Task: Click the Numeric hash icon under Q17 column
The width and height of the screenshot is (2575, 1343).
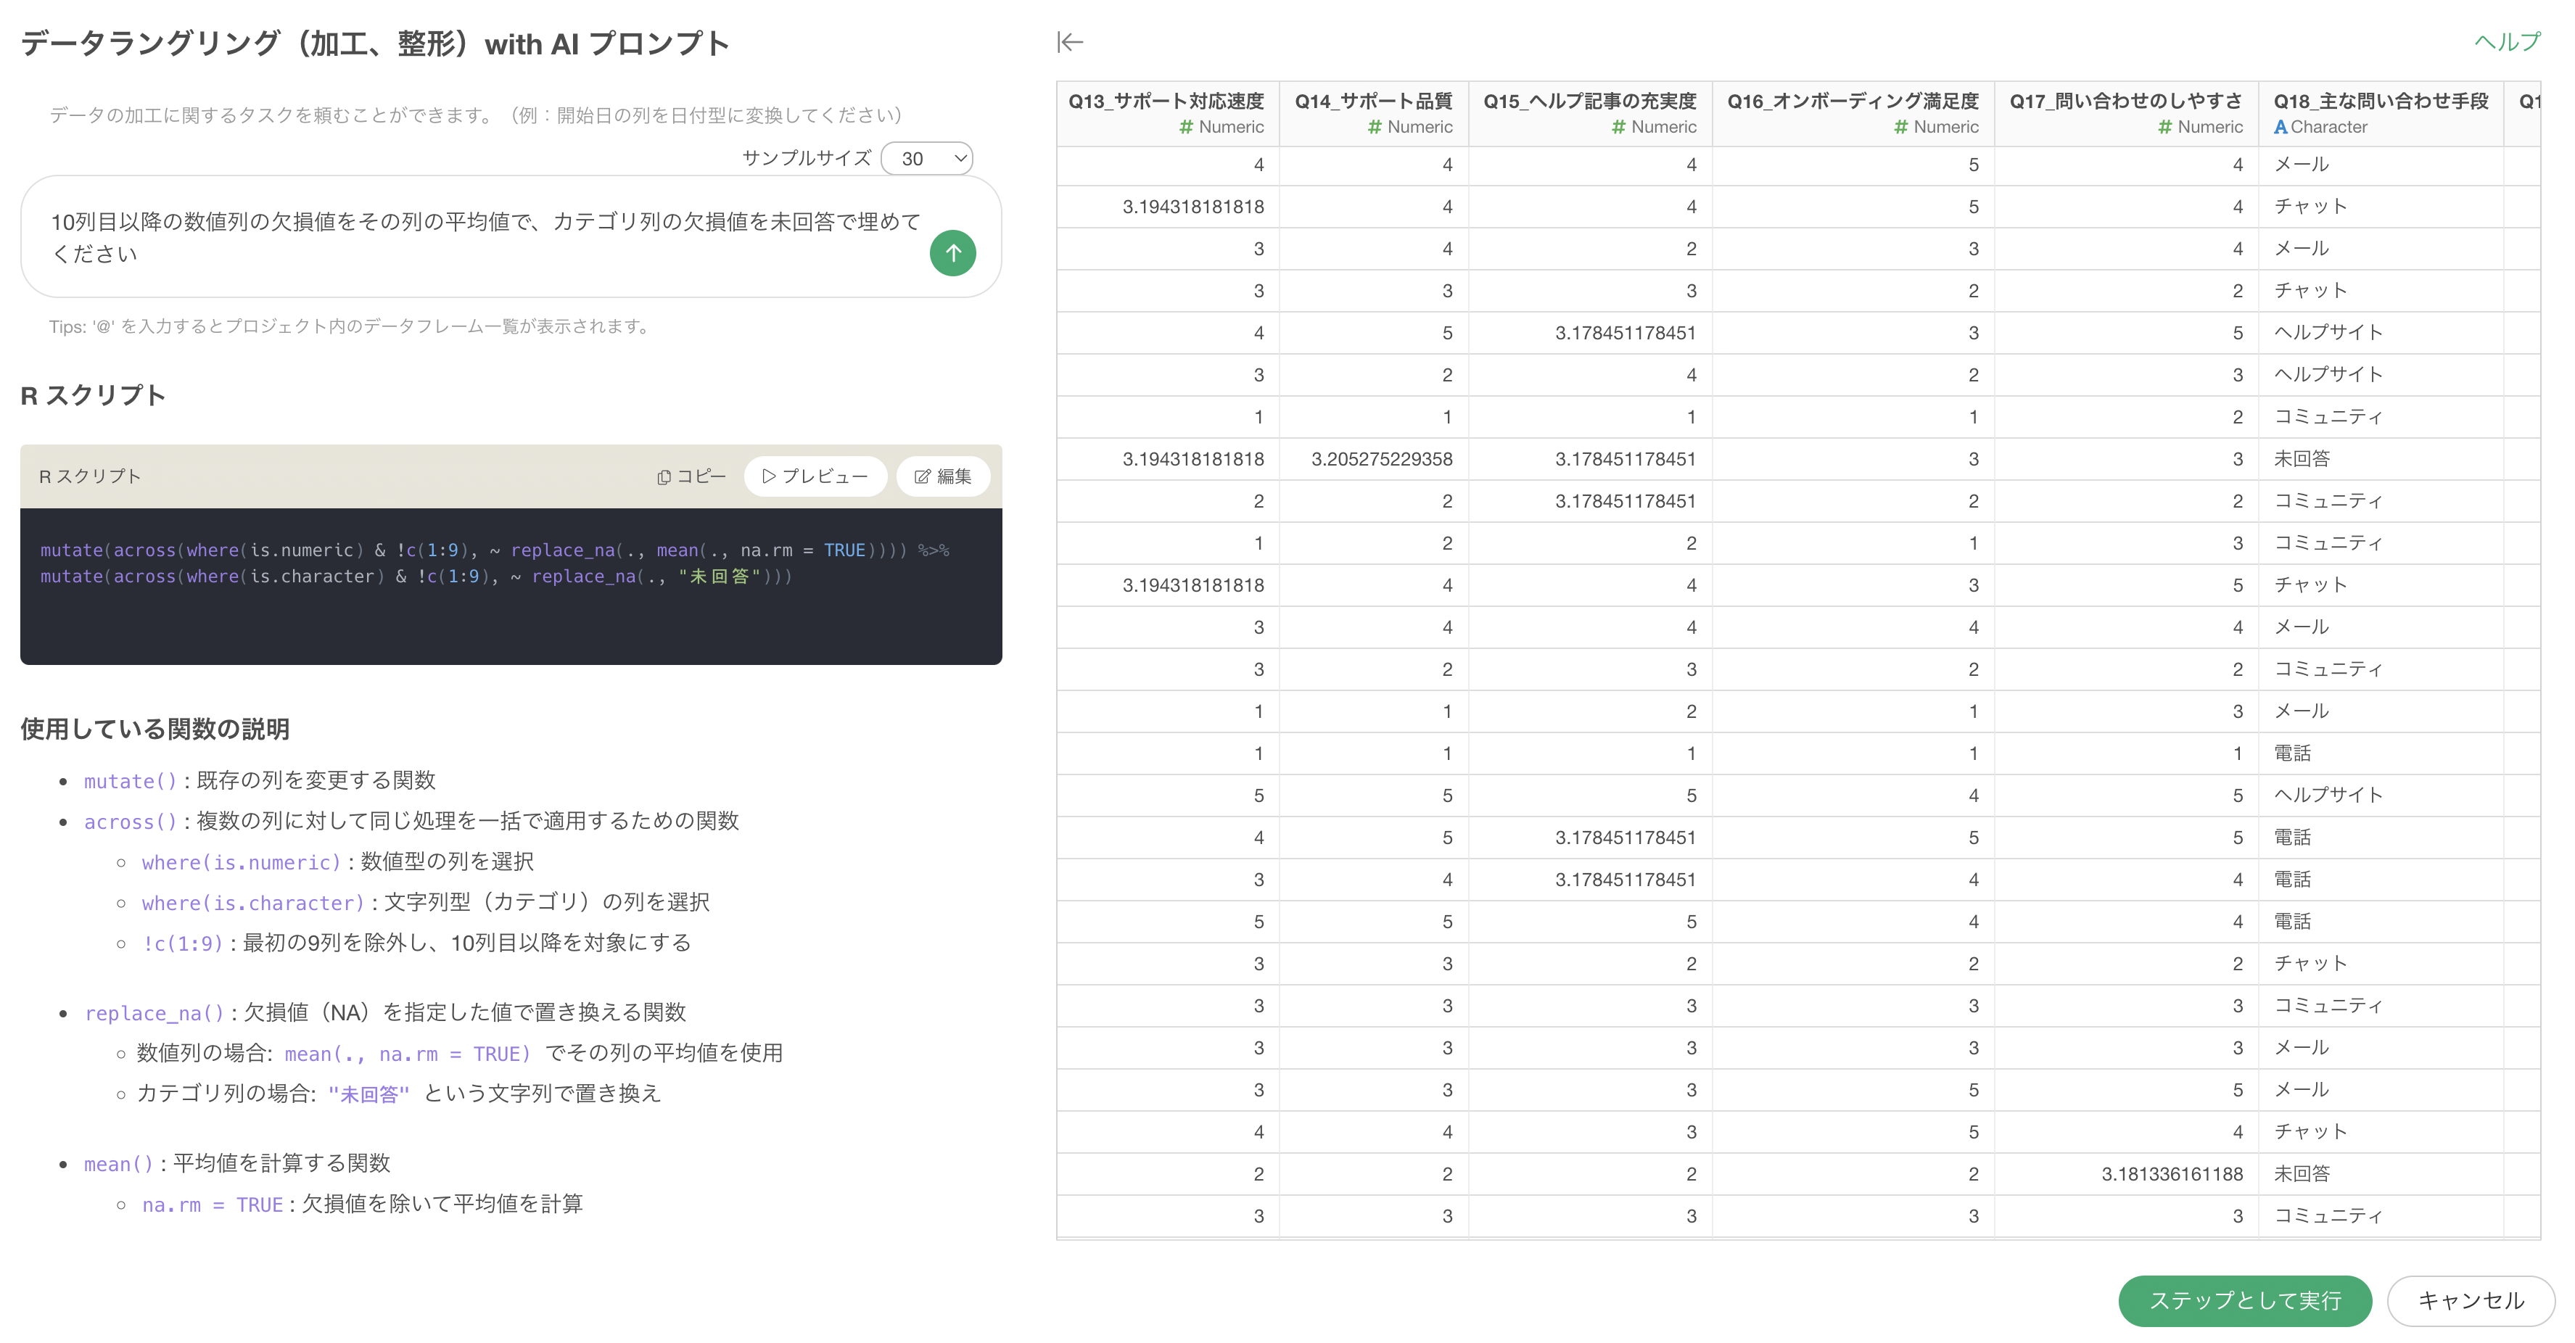Action: click(x=2164, y=127)
